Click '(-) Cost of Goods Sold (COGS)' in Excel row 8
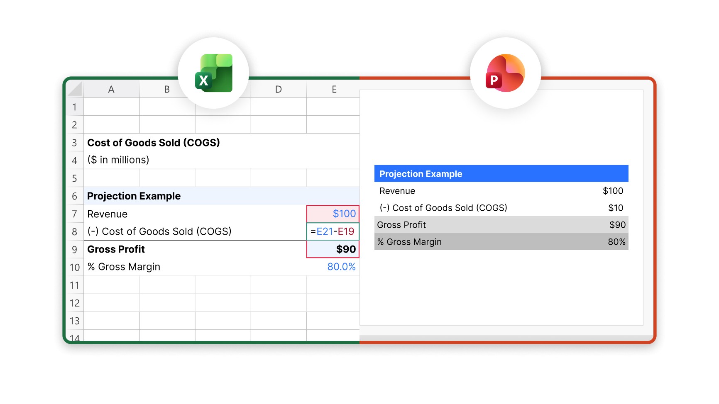Image resolution: width=719 pixels, height=404 pixels. 159,231
